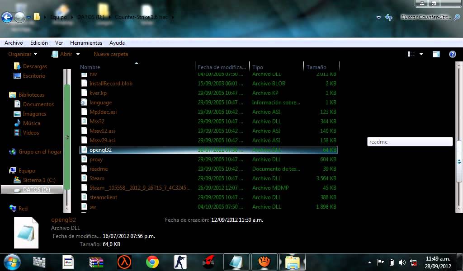Open the Archivo menu
The image size is (463, 271).
tap(14, 43)
